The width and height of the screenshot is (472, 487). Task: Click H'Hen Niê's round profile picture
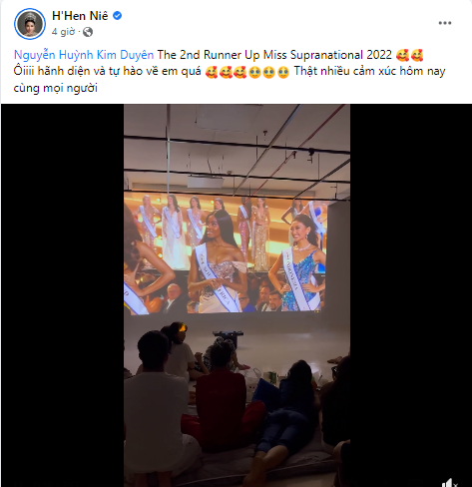[x=30, y=24]
